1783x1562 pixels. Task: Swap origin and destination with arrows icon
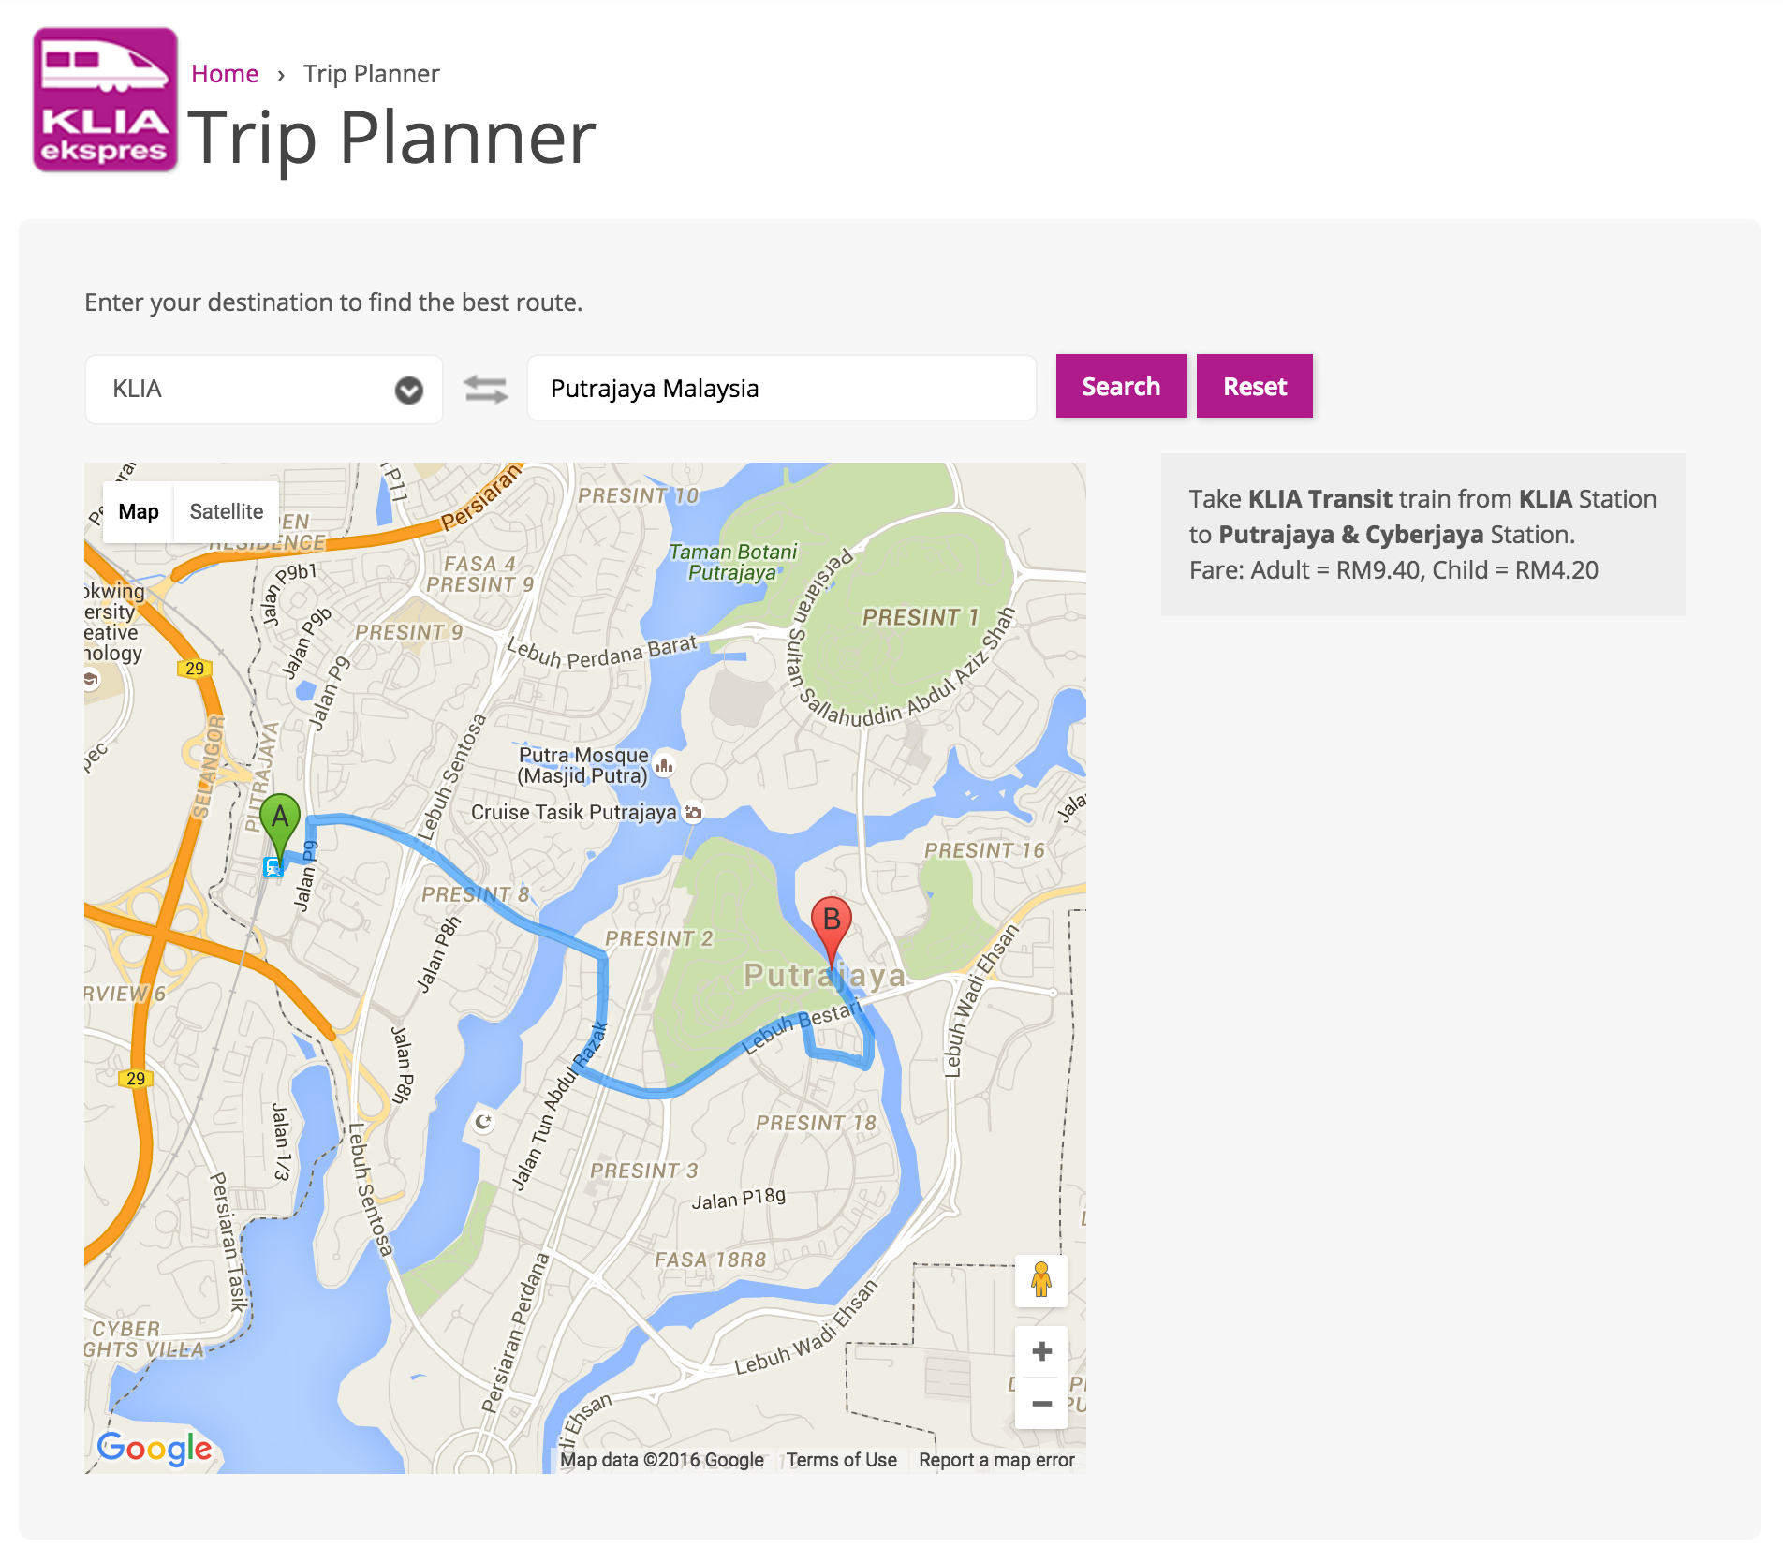[486, 389]
